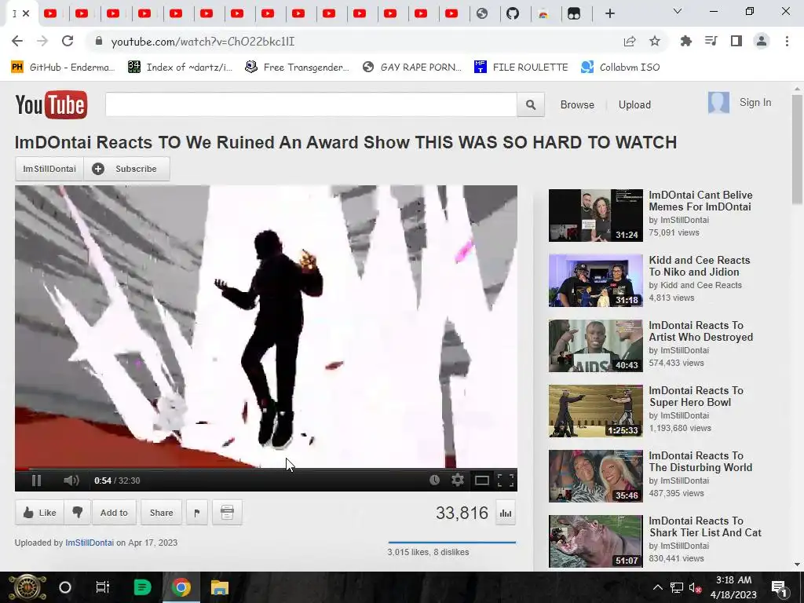Enter fullscreen video mode
This screenshot has height=603, width=804.
pos(506,481)
